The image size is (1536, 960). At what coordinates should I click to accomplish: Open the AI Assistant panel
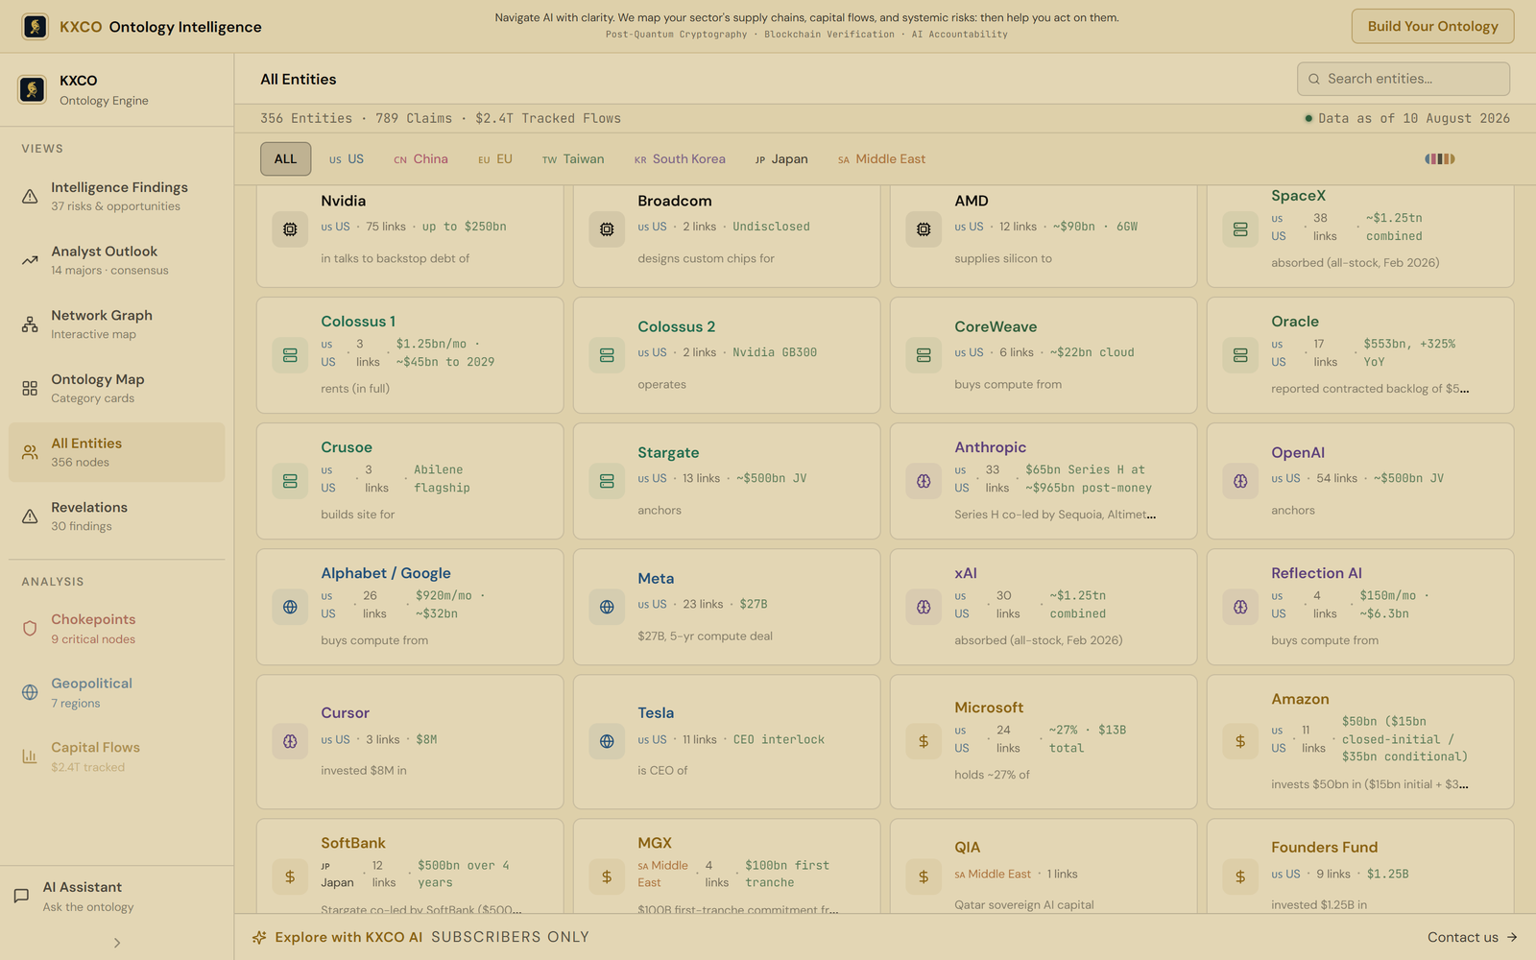point(117,896)
